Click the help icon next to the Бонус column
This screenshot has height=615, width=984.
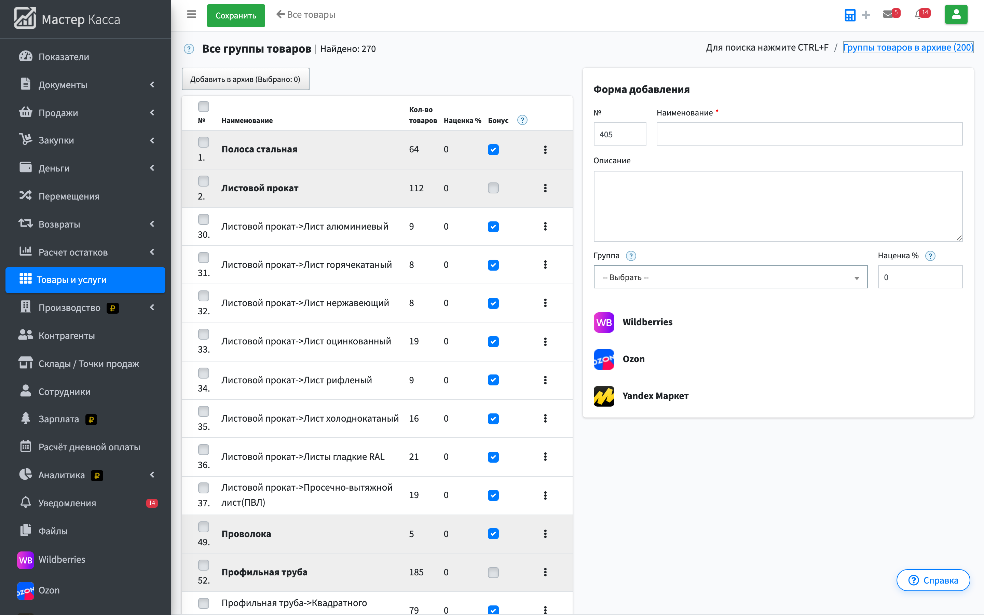[x=522, y=120]
